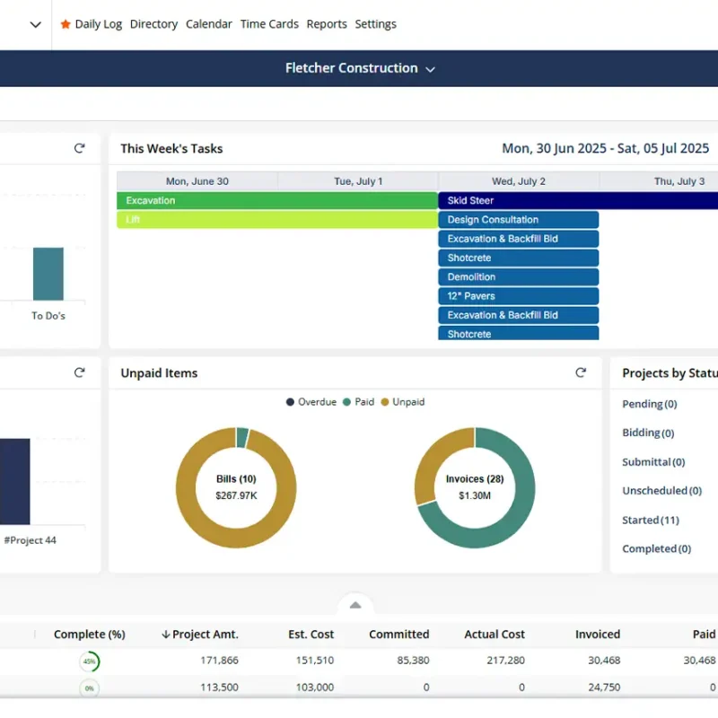This screenshot has height=718, width=718.
Task: Toggle the Paid legend item
Action: coord(358,402)
